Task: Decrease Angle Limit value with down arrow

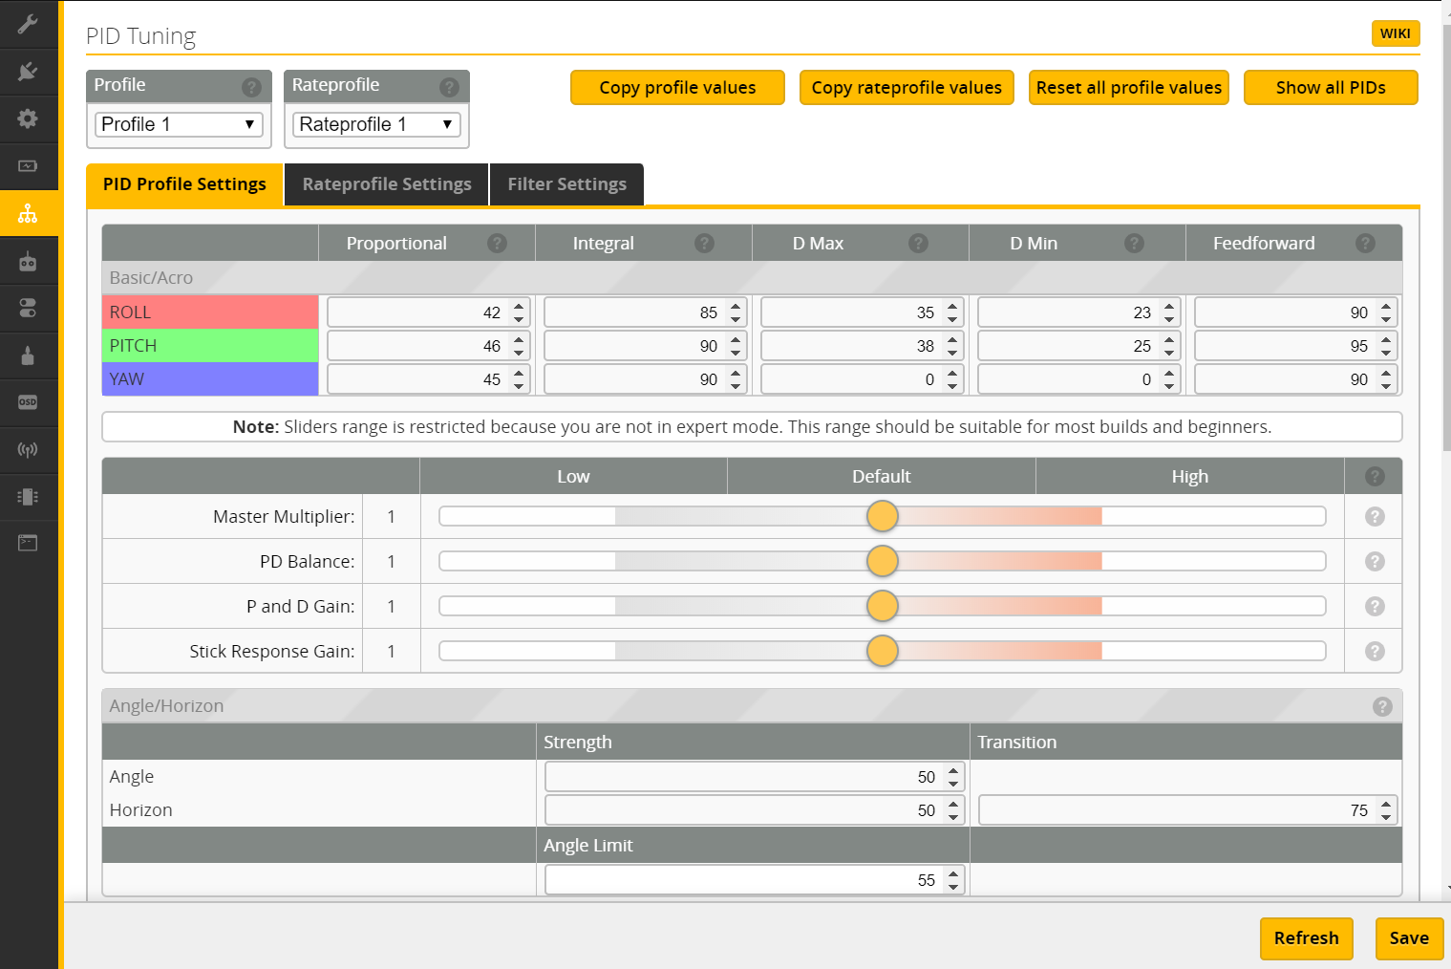Action: click(x=952, y=886)
